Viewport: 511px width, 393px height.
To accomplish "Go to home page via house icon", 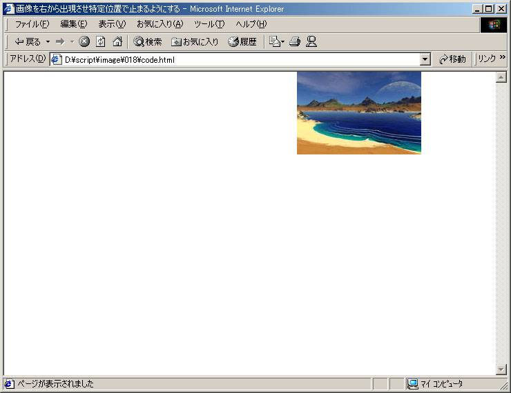I will pos(117,41).
